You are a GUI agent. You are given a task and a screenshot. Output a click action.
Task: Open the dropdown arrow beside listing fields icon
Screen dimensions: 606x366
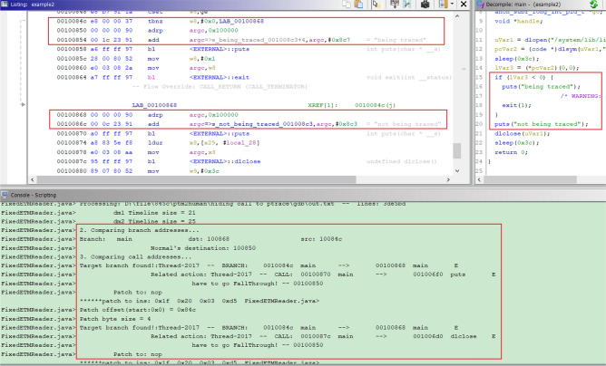click(x=452, y=5)
